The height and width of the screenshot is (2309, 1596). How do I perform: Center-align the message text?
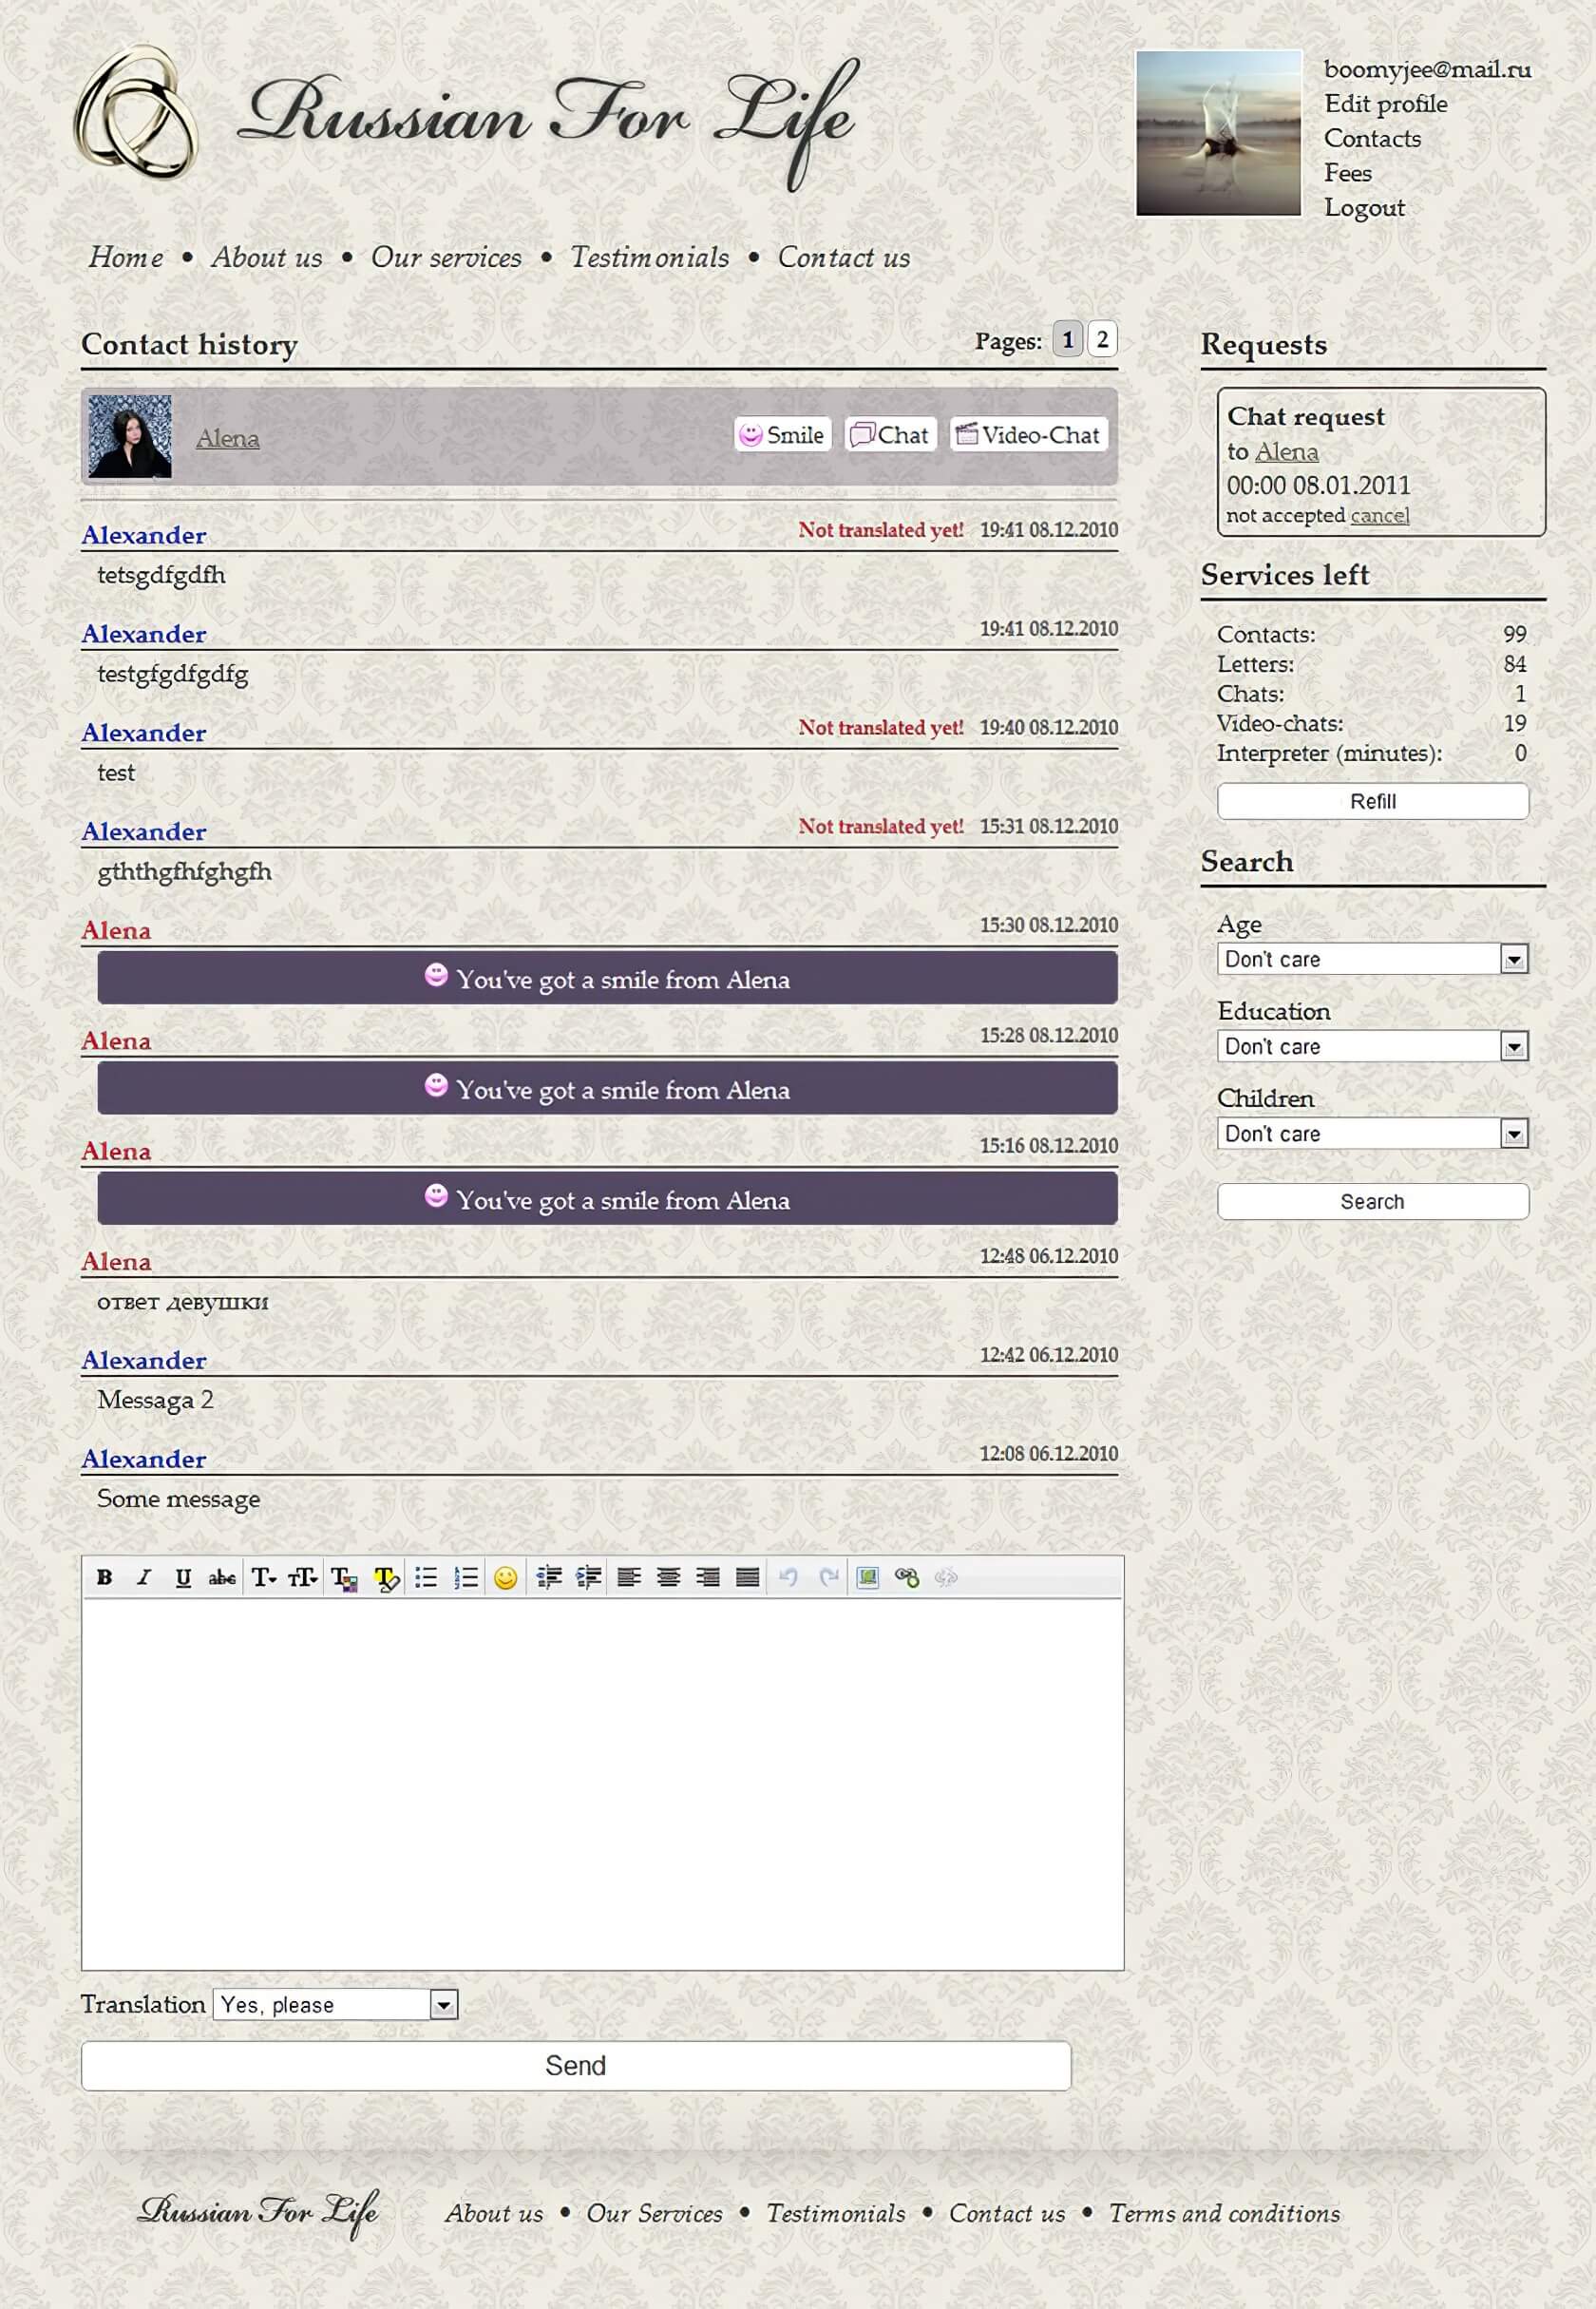668,1577
